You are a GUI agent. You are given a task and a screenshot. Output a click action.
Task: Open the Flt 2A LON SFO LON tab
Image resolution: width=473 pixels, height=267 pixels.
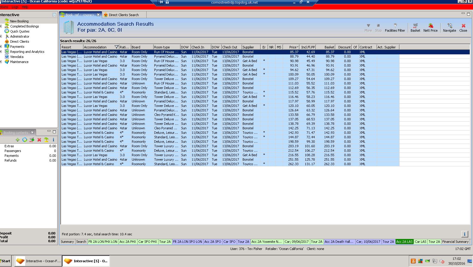188,242
